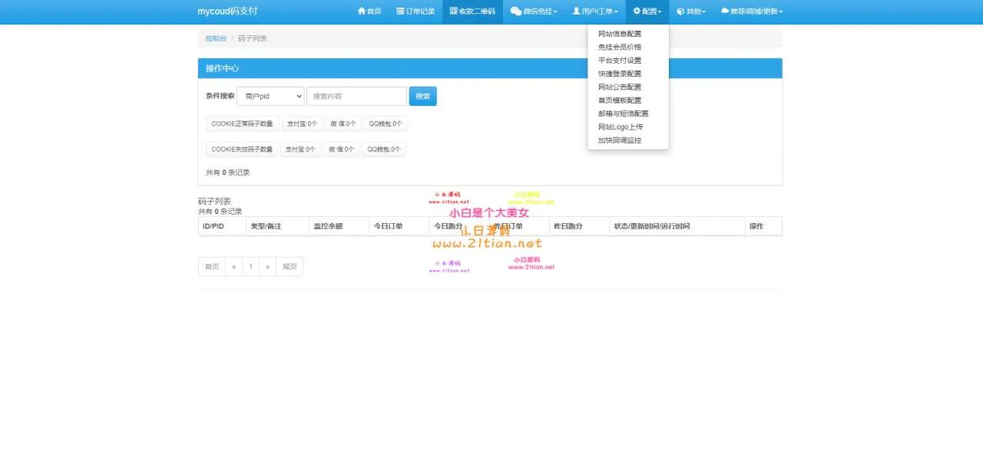Screen dimensions: 983x463
Task: Click the home icon 首页 in navbar
Action: 362,11
